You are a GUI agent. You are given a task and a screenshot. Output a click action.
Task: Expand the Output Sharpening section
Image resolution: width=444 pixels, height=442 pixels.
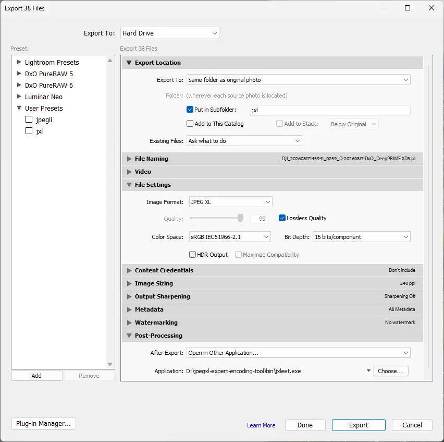[x=129, y=296]
